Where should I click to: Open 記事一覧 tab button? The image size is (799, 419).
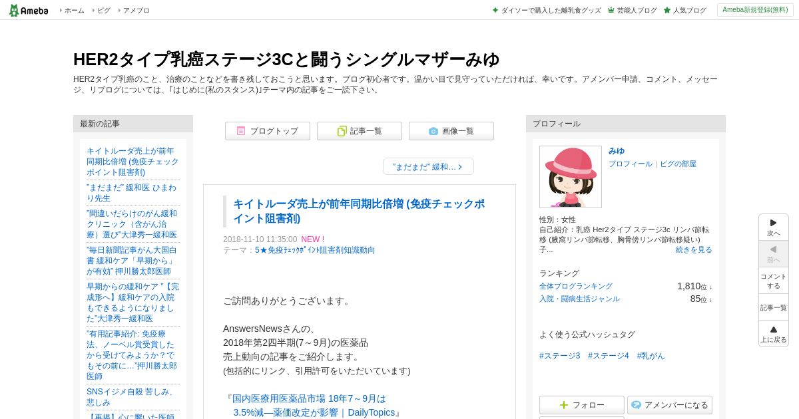pyautogui.click(x=359, y=131)
